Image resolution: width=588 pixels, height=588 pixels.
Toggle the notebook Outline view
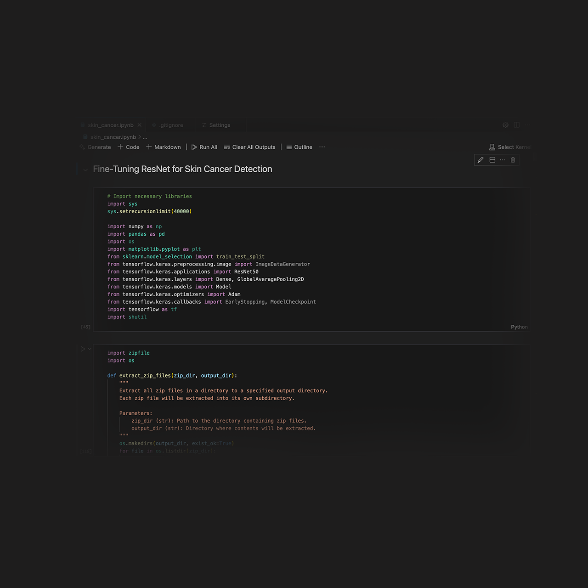299,147
